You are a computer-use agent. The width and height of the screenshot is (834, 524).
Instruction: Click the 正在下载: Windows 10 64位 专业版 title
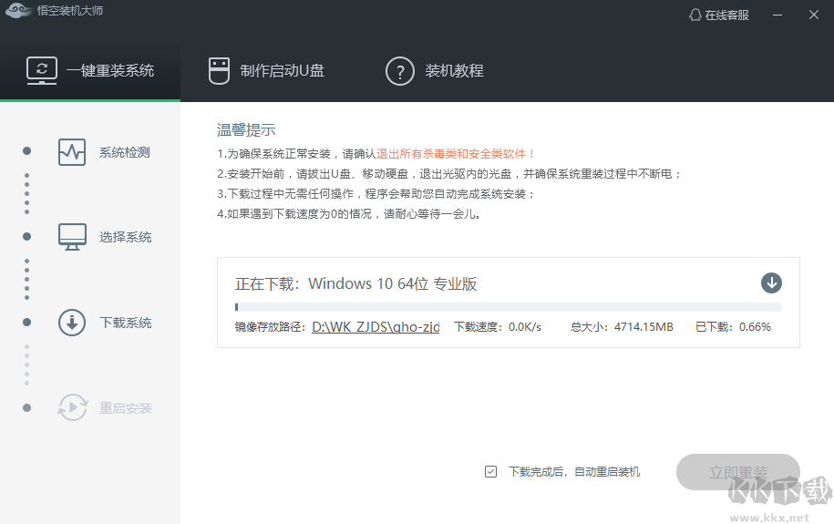[x=355, y=283]
